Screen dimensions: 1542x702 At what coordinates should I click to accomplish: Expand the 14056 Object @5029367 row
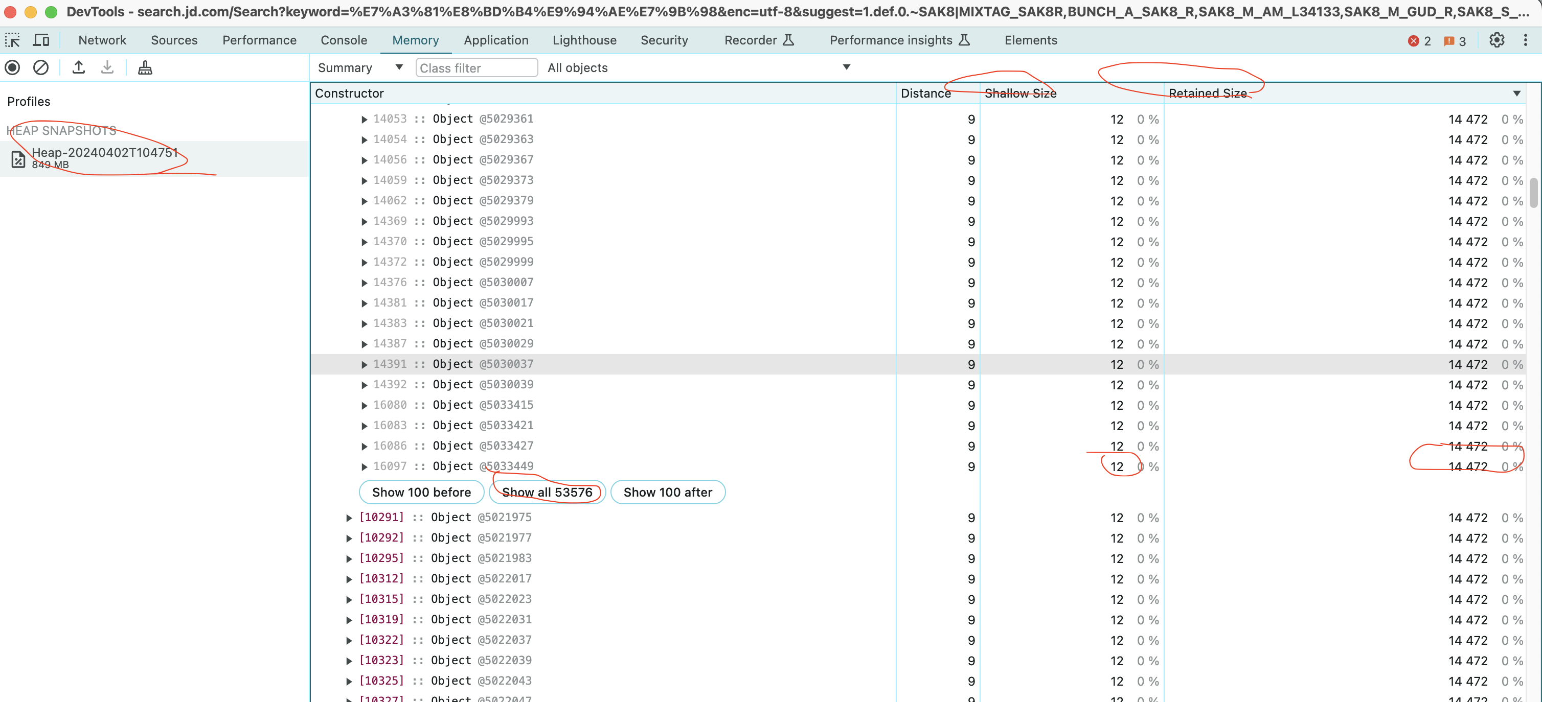pos(364,160)
